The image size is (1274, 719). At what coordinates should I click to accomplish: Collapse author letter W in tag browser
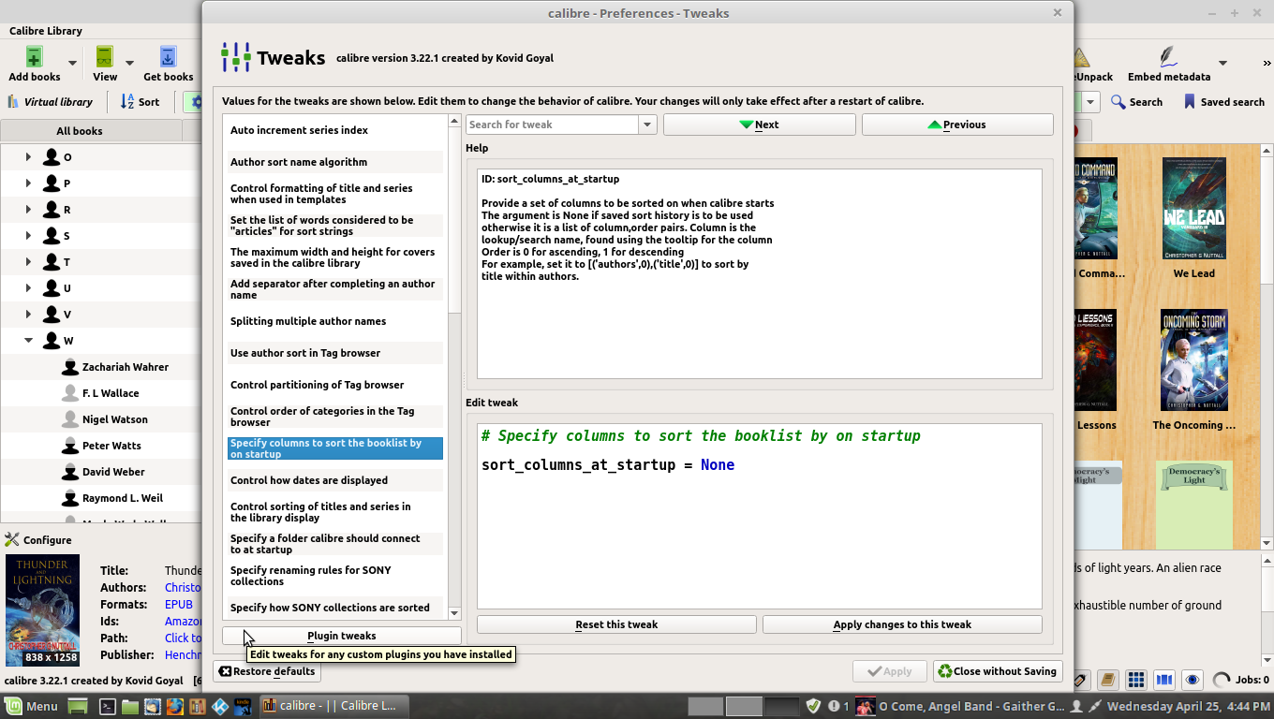(28, 340)
